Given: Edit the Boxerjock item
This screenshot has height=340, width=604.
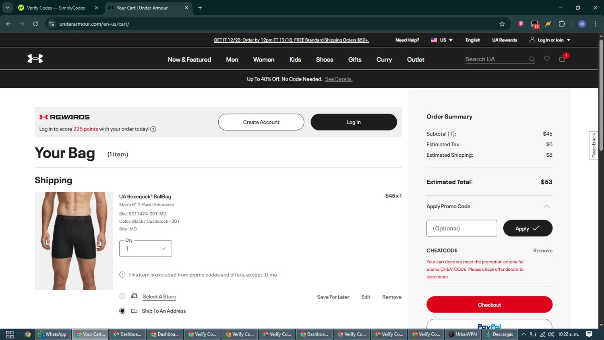Looking at the screenshot, I should 366,297.
